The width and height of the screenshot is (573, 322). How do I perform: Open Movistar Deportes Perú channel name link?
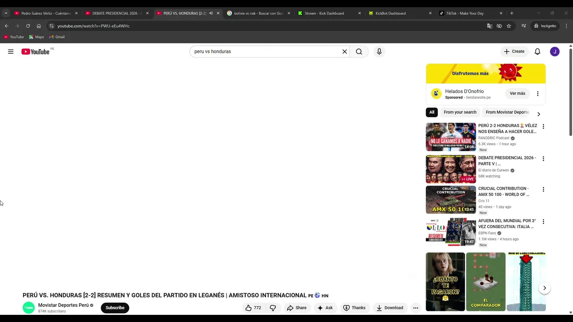pyautogui.click(x=63, y=305)
